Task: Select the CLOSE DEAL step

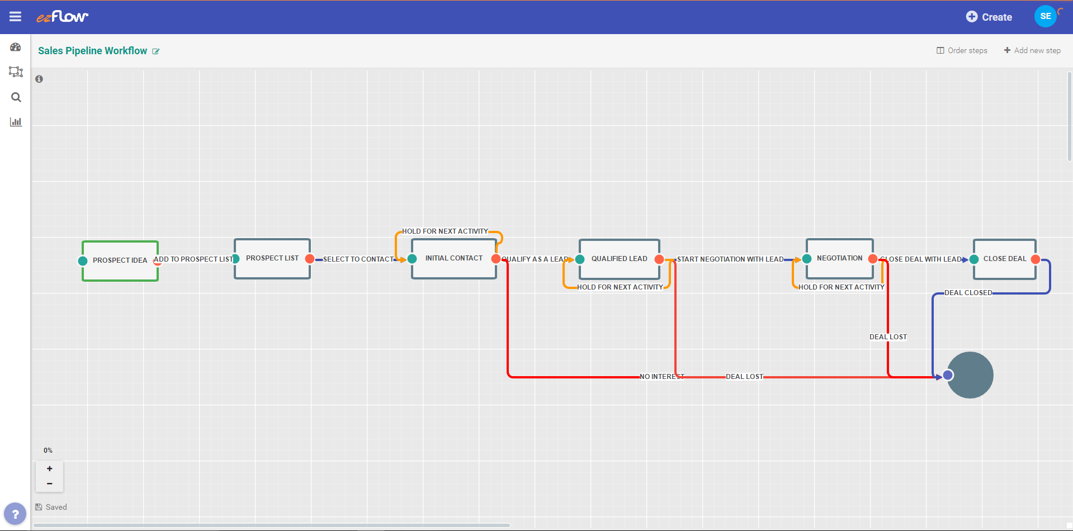Action: tap(1004, 259)
